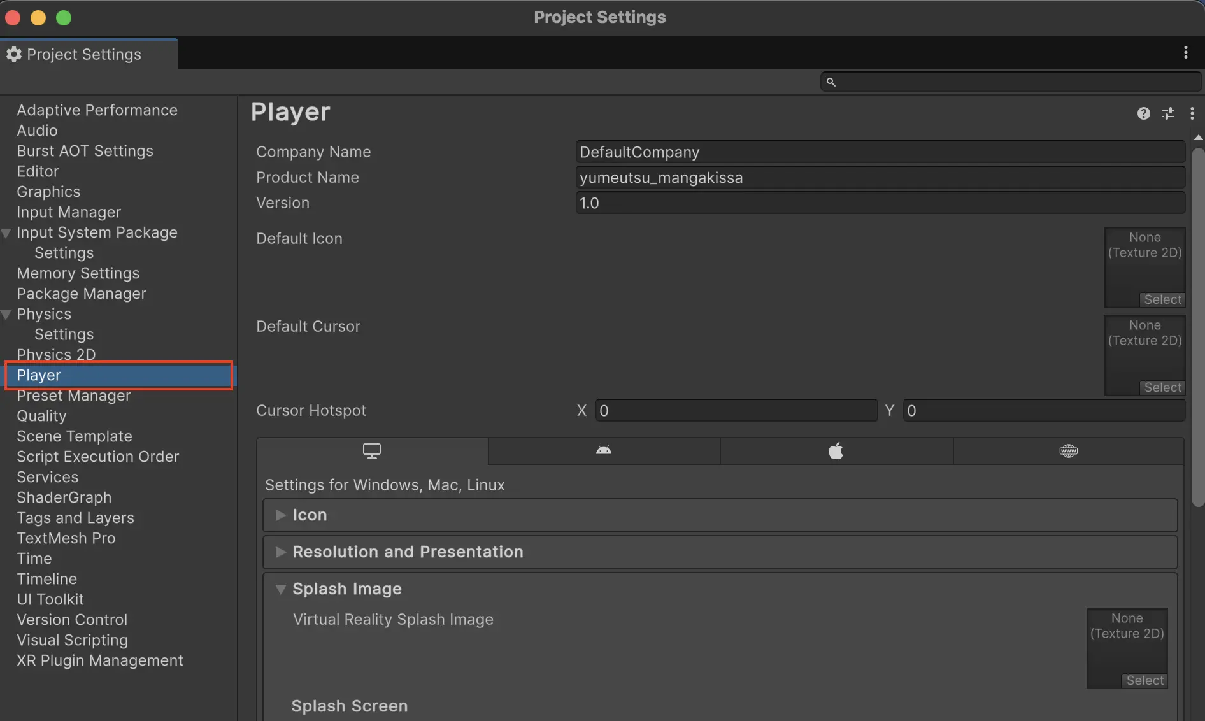The image size is (1205, 721).
Task: Open Audio settings
Action: click(x=37, y=131)
